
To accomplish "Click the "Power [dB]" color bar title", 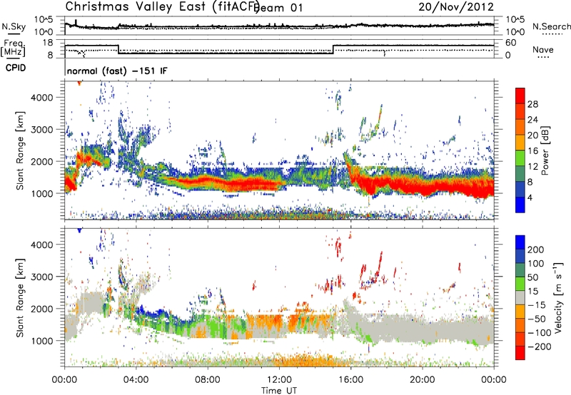I will [545, 150].
